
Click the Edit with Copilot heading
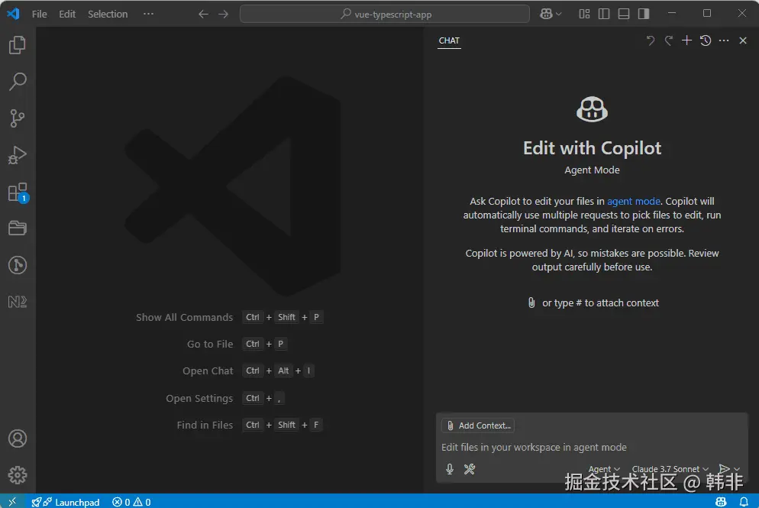point(592,147)
